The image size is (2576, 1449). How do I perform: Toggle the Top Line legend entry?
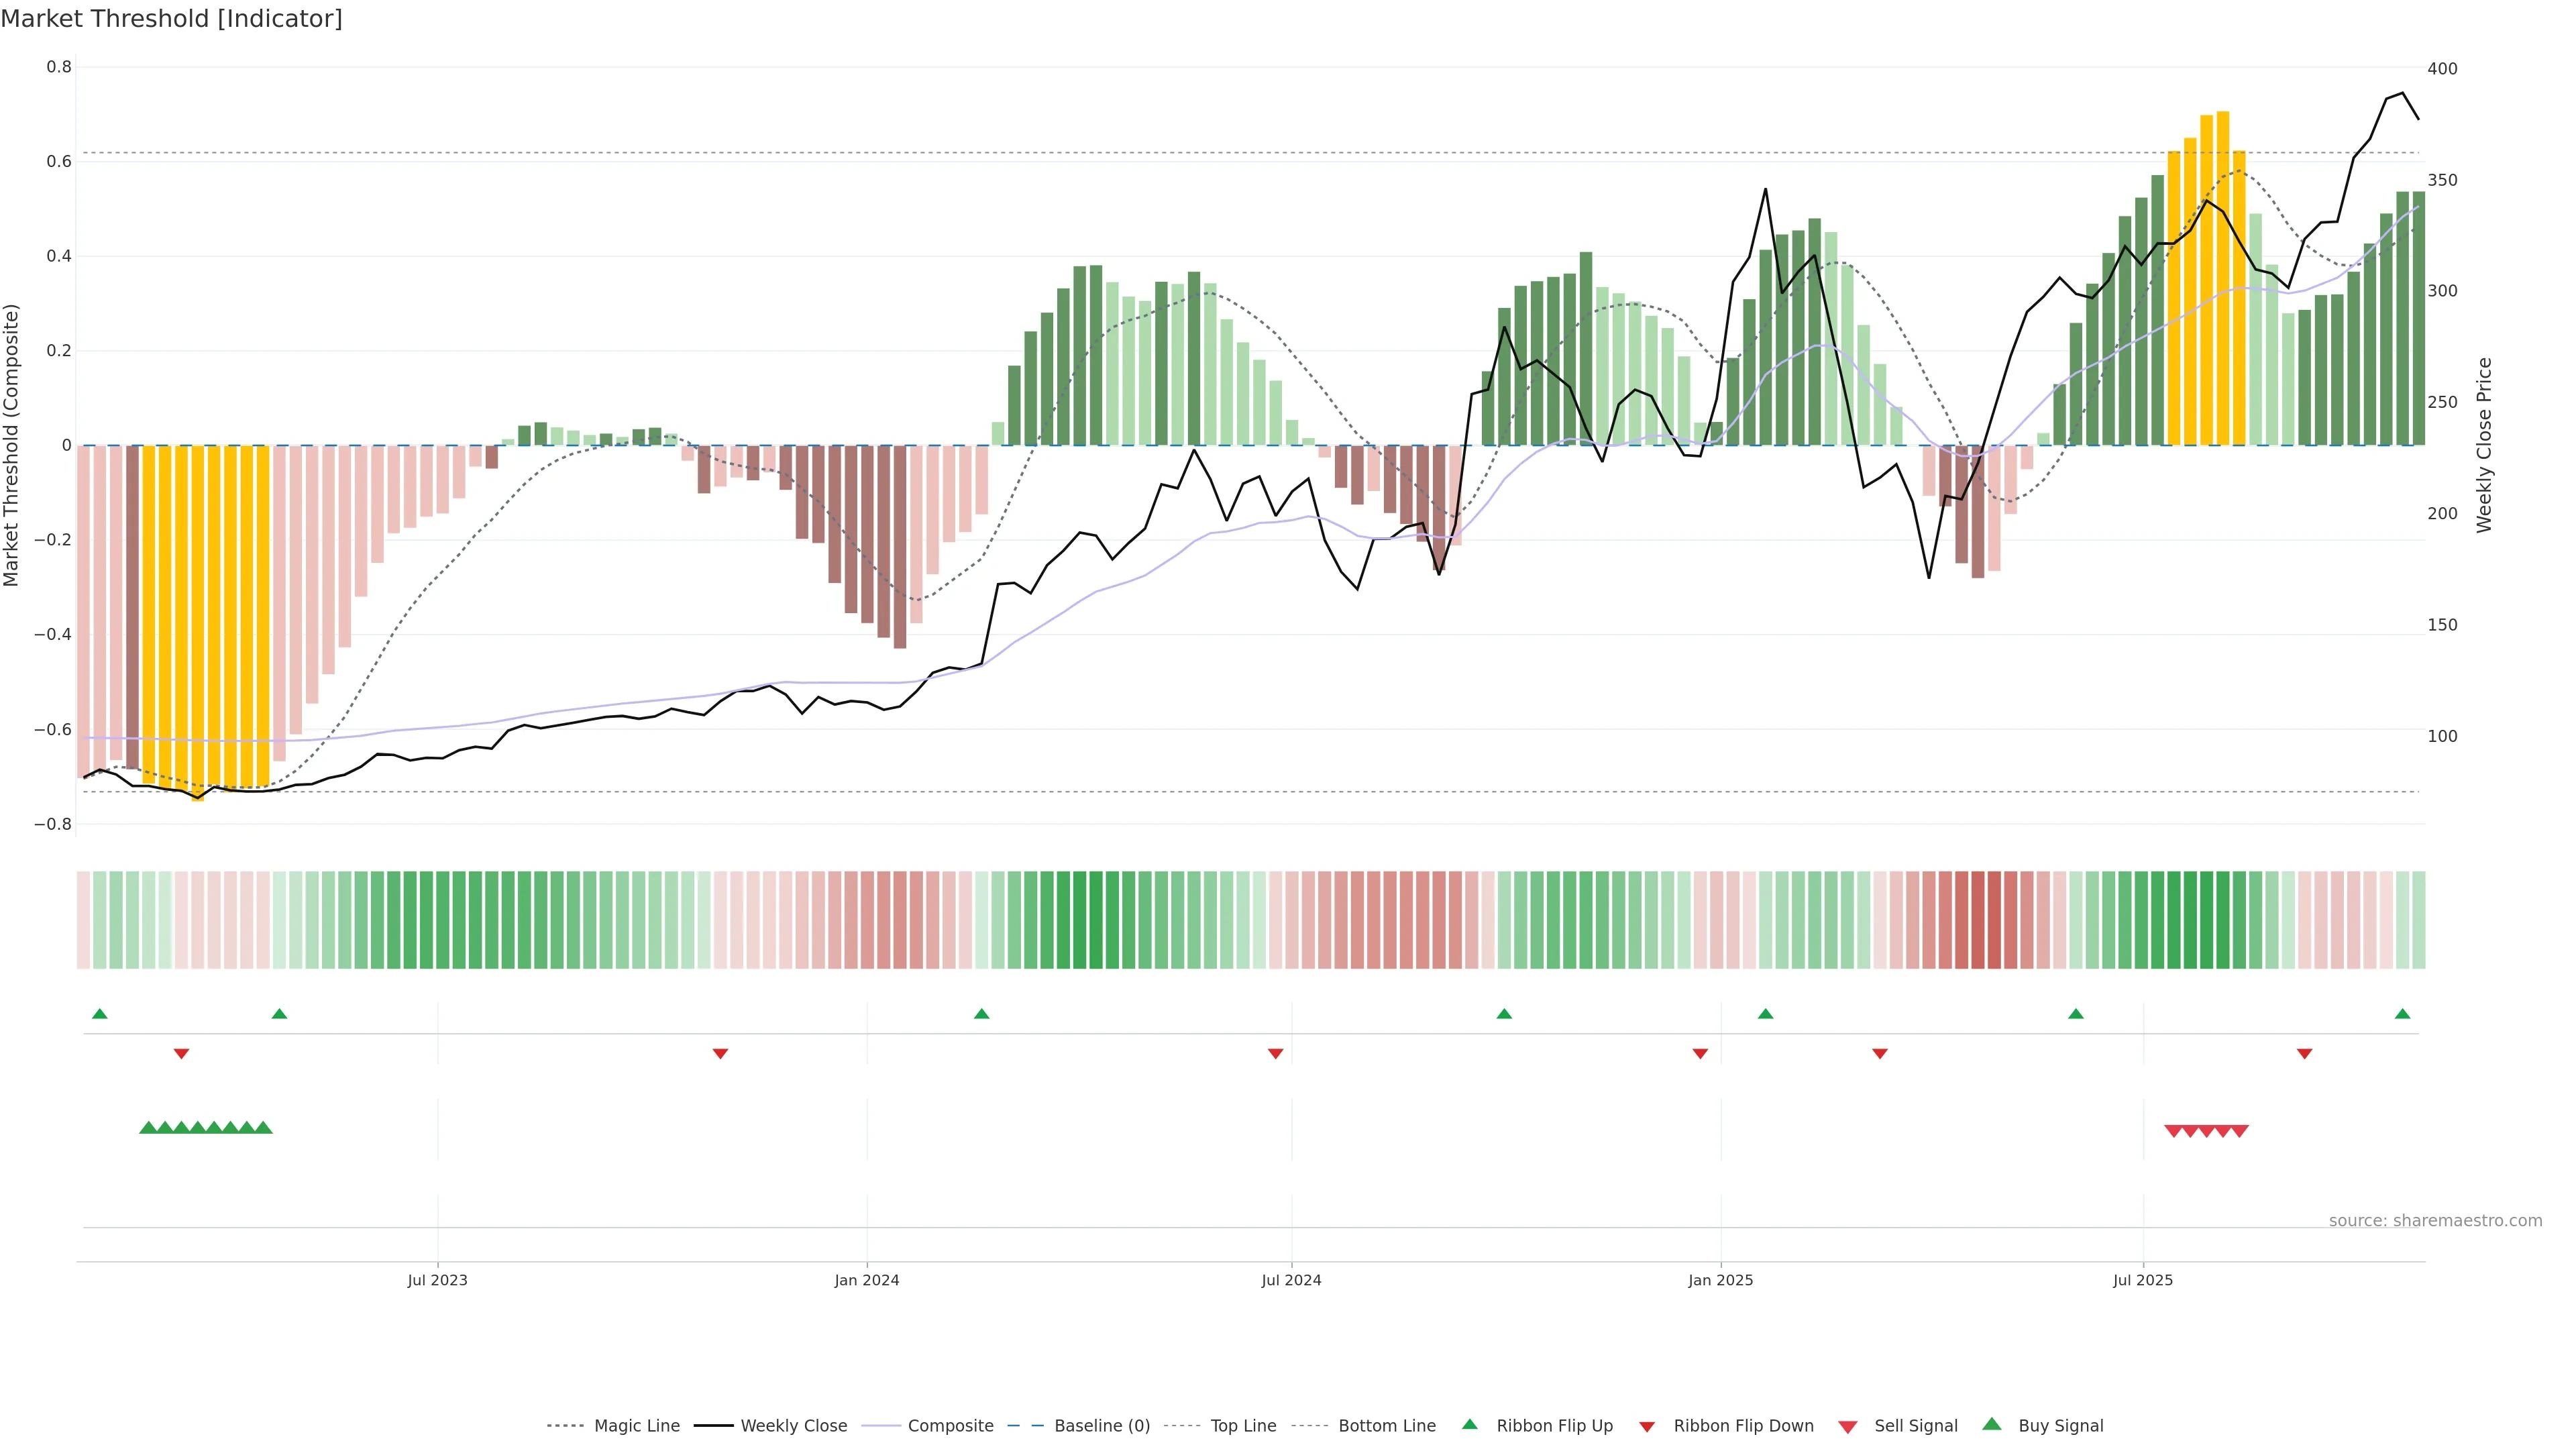point(1243,1426)
